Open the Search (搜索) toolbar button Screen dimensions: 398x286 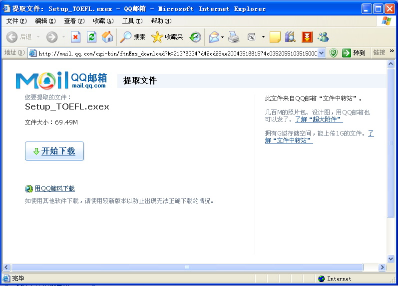point(133,37)
